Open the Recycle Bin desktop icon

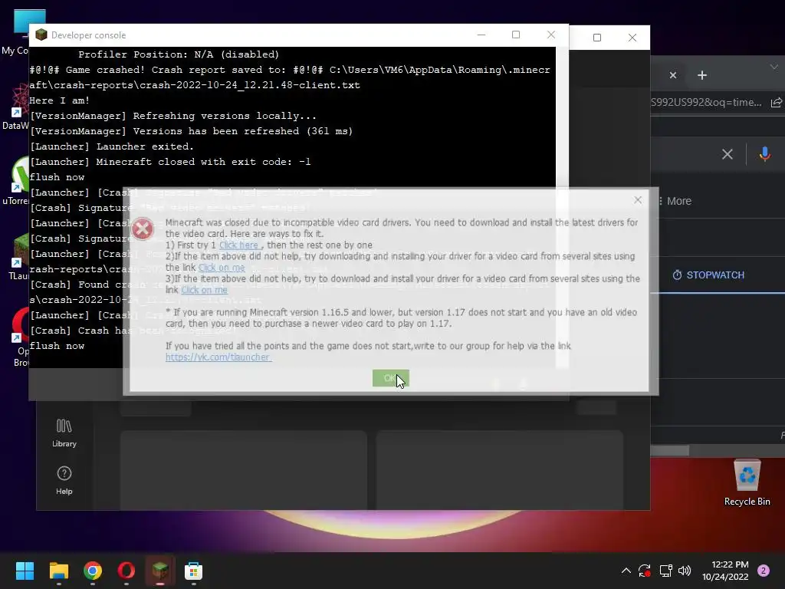click(x=747, y=483)
